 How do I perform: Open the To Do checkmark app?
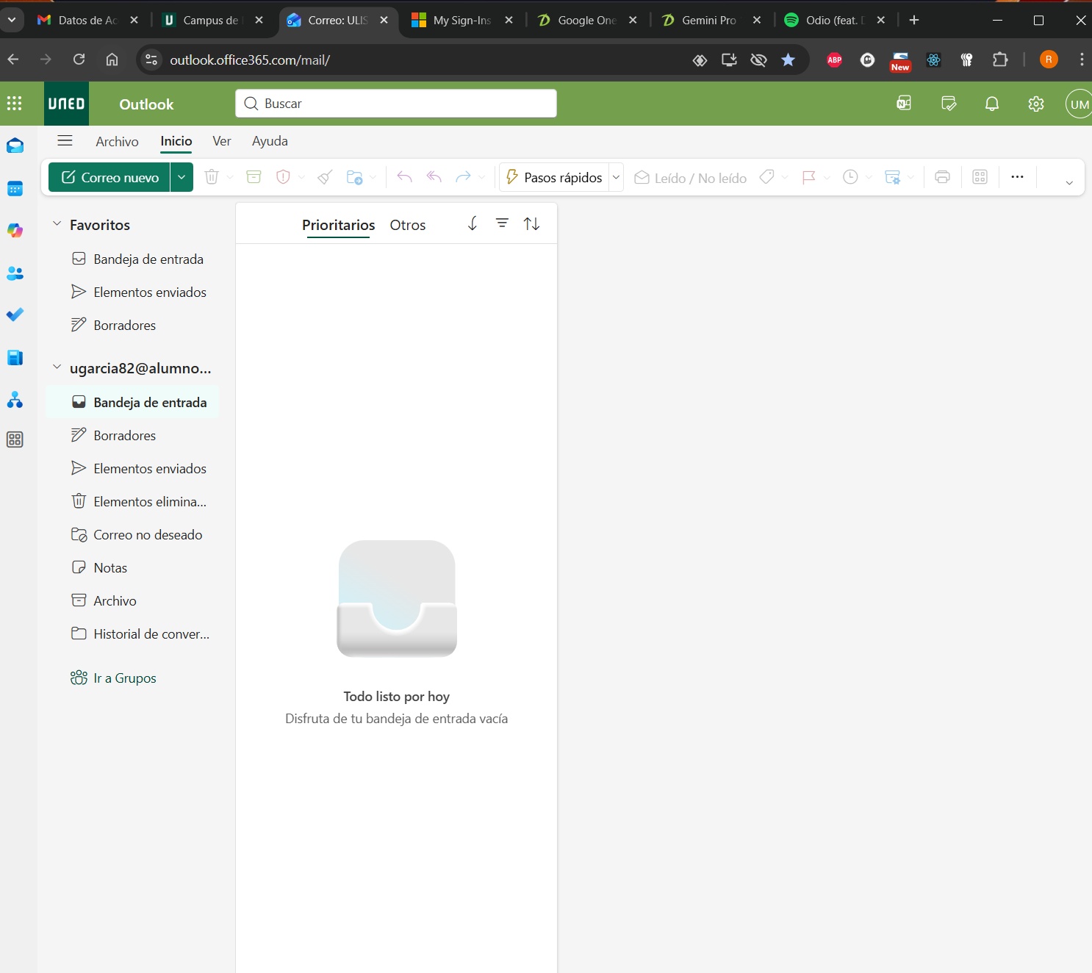pyautogui.click(x=15, y=315)
